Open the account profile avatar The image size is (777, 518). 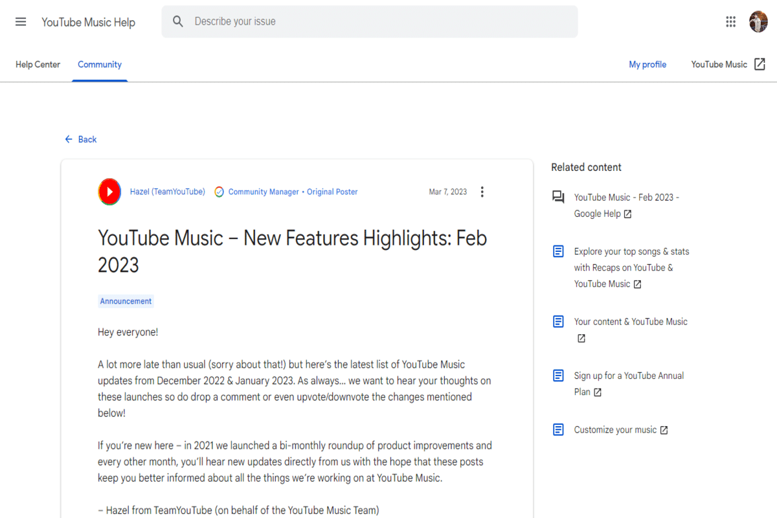click(758, 22)
